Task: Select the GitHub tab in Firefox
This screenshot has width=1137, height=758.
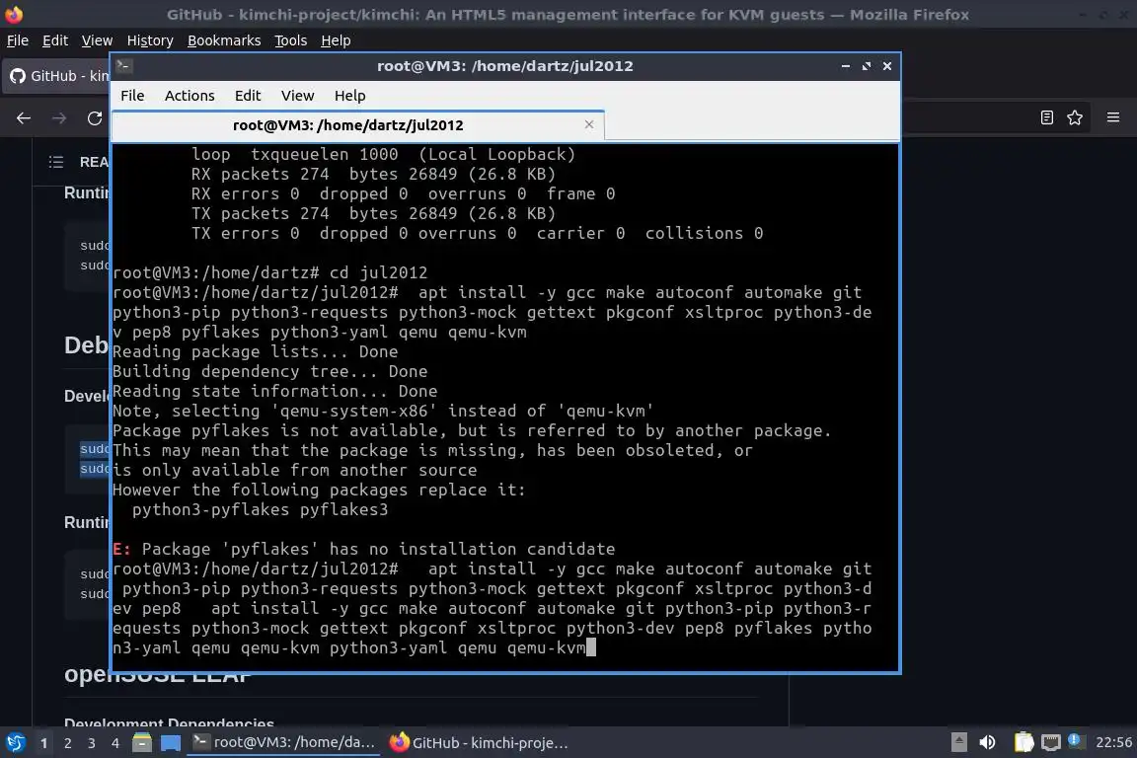Action: point(56,75)
